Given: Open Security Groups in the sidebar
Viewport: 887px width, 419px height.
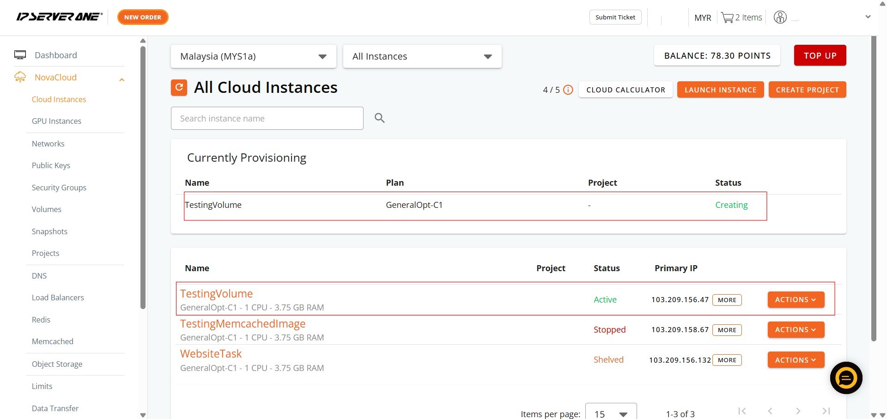Looking at the screenshot, I should pos(59,188).
